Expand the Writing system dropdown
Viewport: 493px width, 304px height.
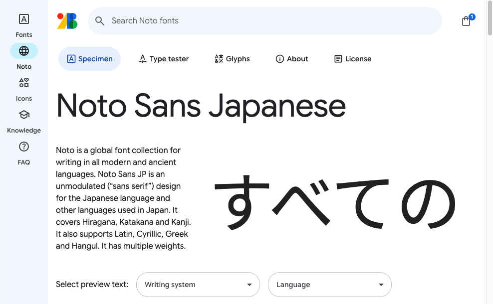pyautogui.click(x=198, y=285)
